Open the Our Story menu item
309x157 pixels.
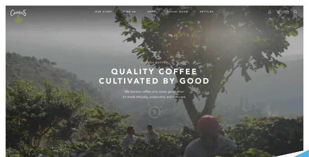click(x=104, y=12)
